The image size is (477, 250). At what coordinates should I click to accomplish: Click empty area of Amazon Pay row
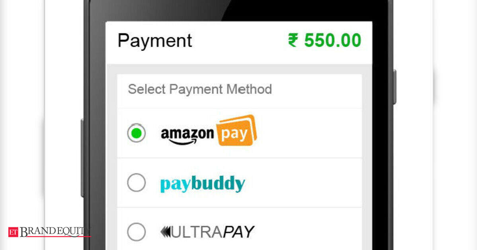(x=309, y=133)
